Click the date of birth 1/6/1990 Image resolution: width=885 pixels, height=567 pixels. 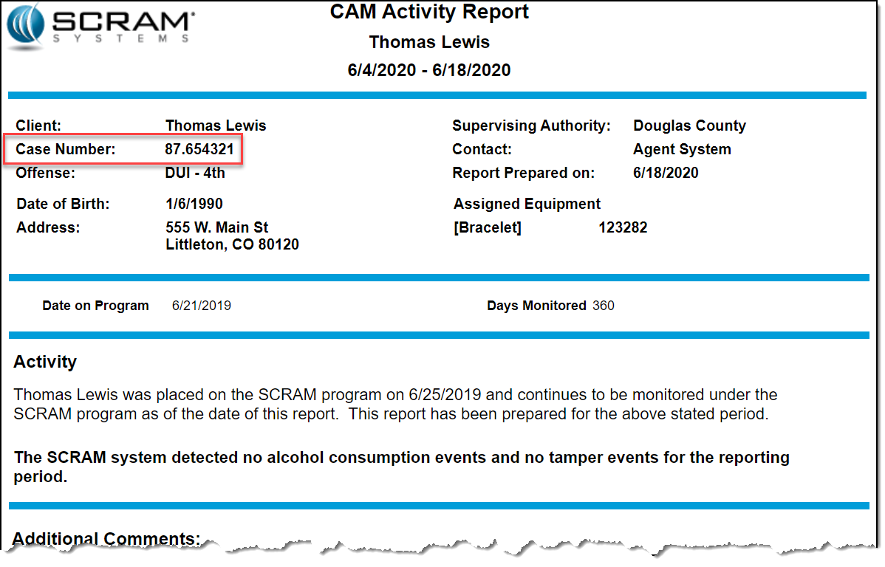194,204
